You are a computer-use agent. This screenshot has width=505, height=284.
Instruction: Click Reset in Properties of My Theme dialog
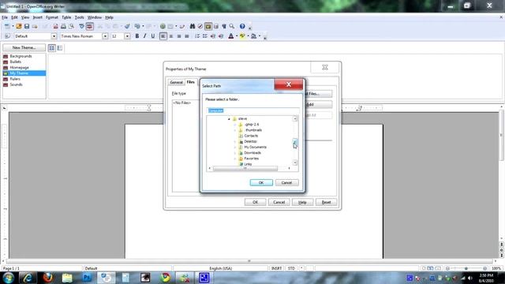point(326,202)
